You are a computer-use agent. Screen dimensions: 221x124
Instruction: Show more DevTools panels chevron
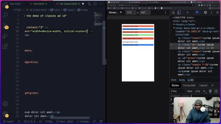pos(187,12)
